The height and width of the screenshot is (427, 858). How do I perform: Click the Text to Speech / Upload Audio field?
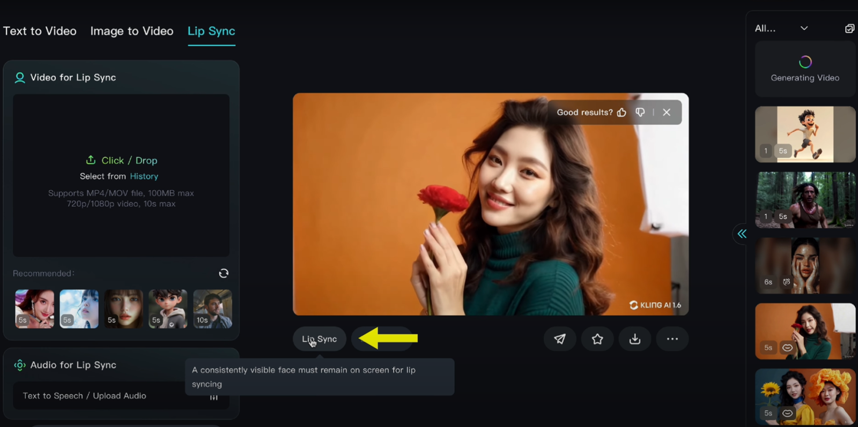coord(121,396)
